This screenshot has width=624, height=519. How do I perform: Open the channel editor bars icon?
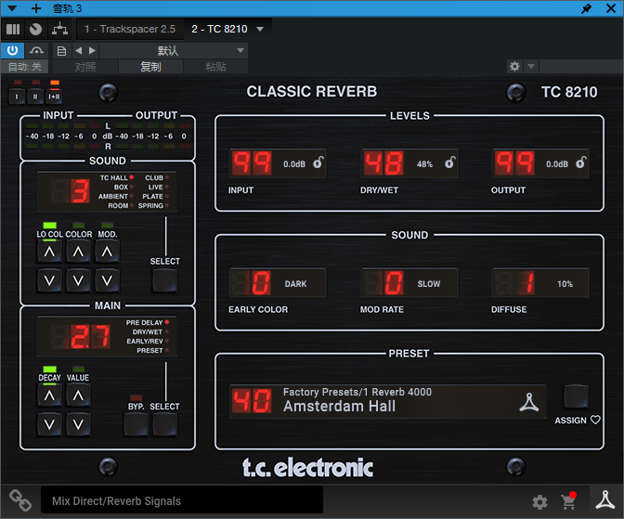(x=13, y=29)
